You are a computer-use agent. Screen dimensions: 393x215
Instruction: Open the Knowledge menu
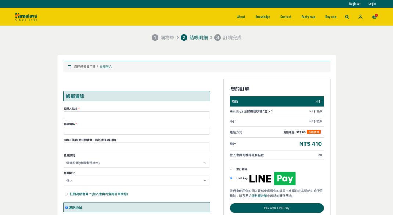coord(263,17)
